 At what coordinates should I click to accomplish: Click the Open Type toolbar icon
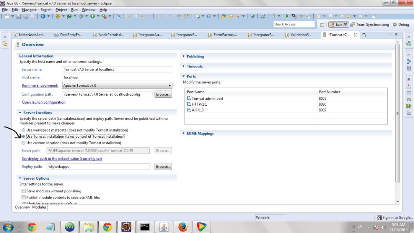[223, 16]
